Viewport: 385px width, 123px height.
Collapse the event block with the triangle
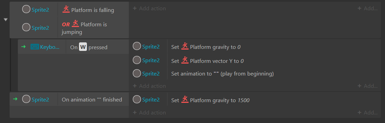6,20
